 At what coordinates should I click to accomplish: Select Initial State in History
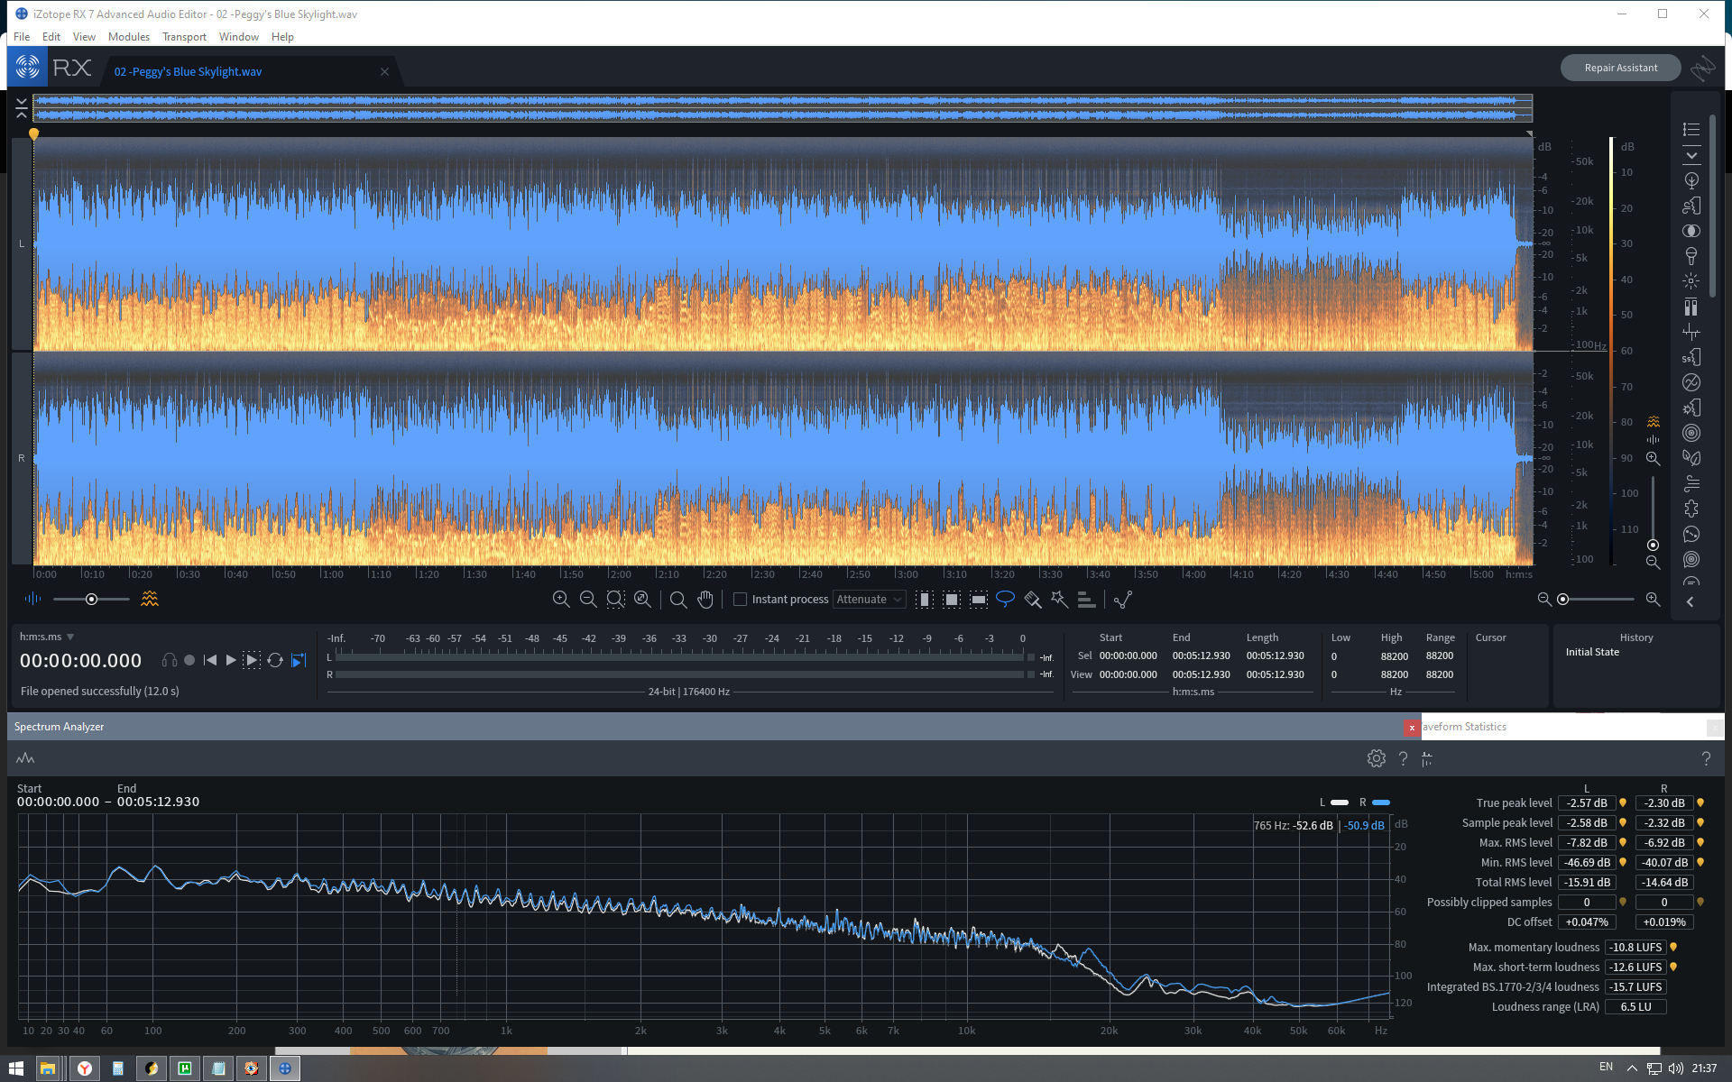tap(1592, 652)
